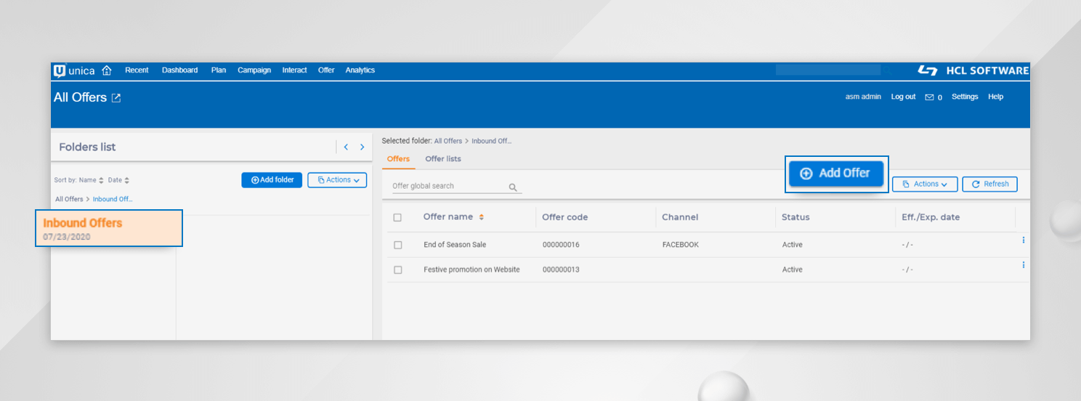
Task: Check the End of Season Sale row
Action: [x=397, y=245]
